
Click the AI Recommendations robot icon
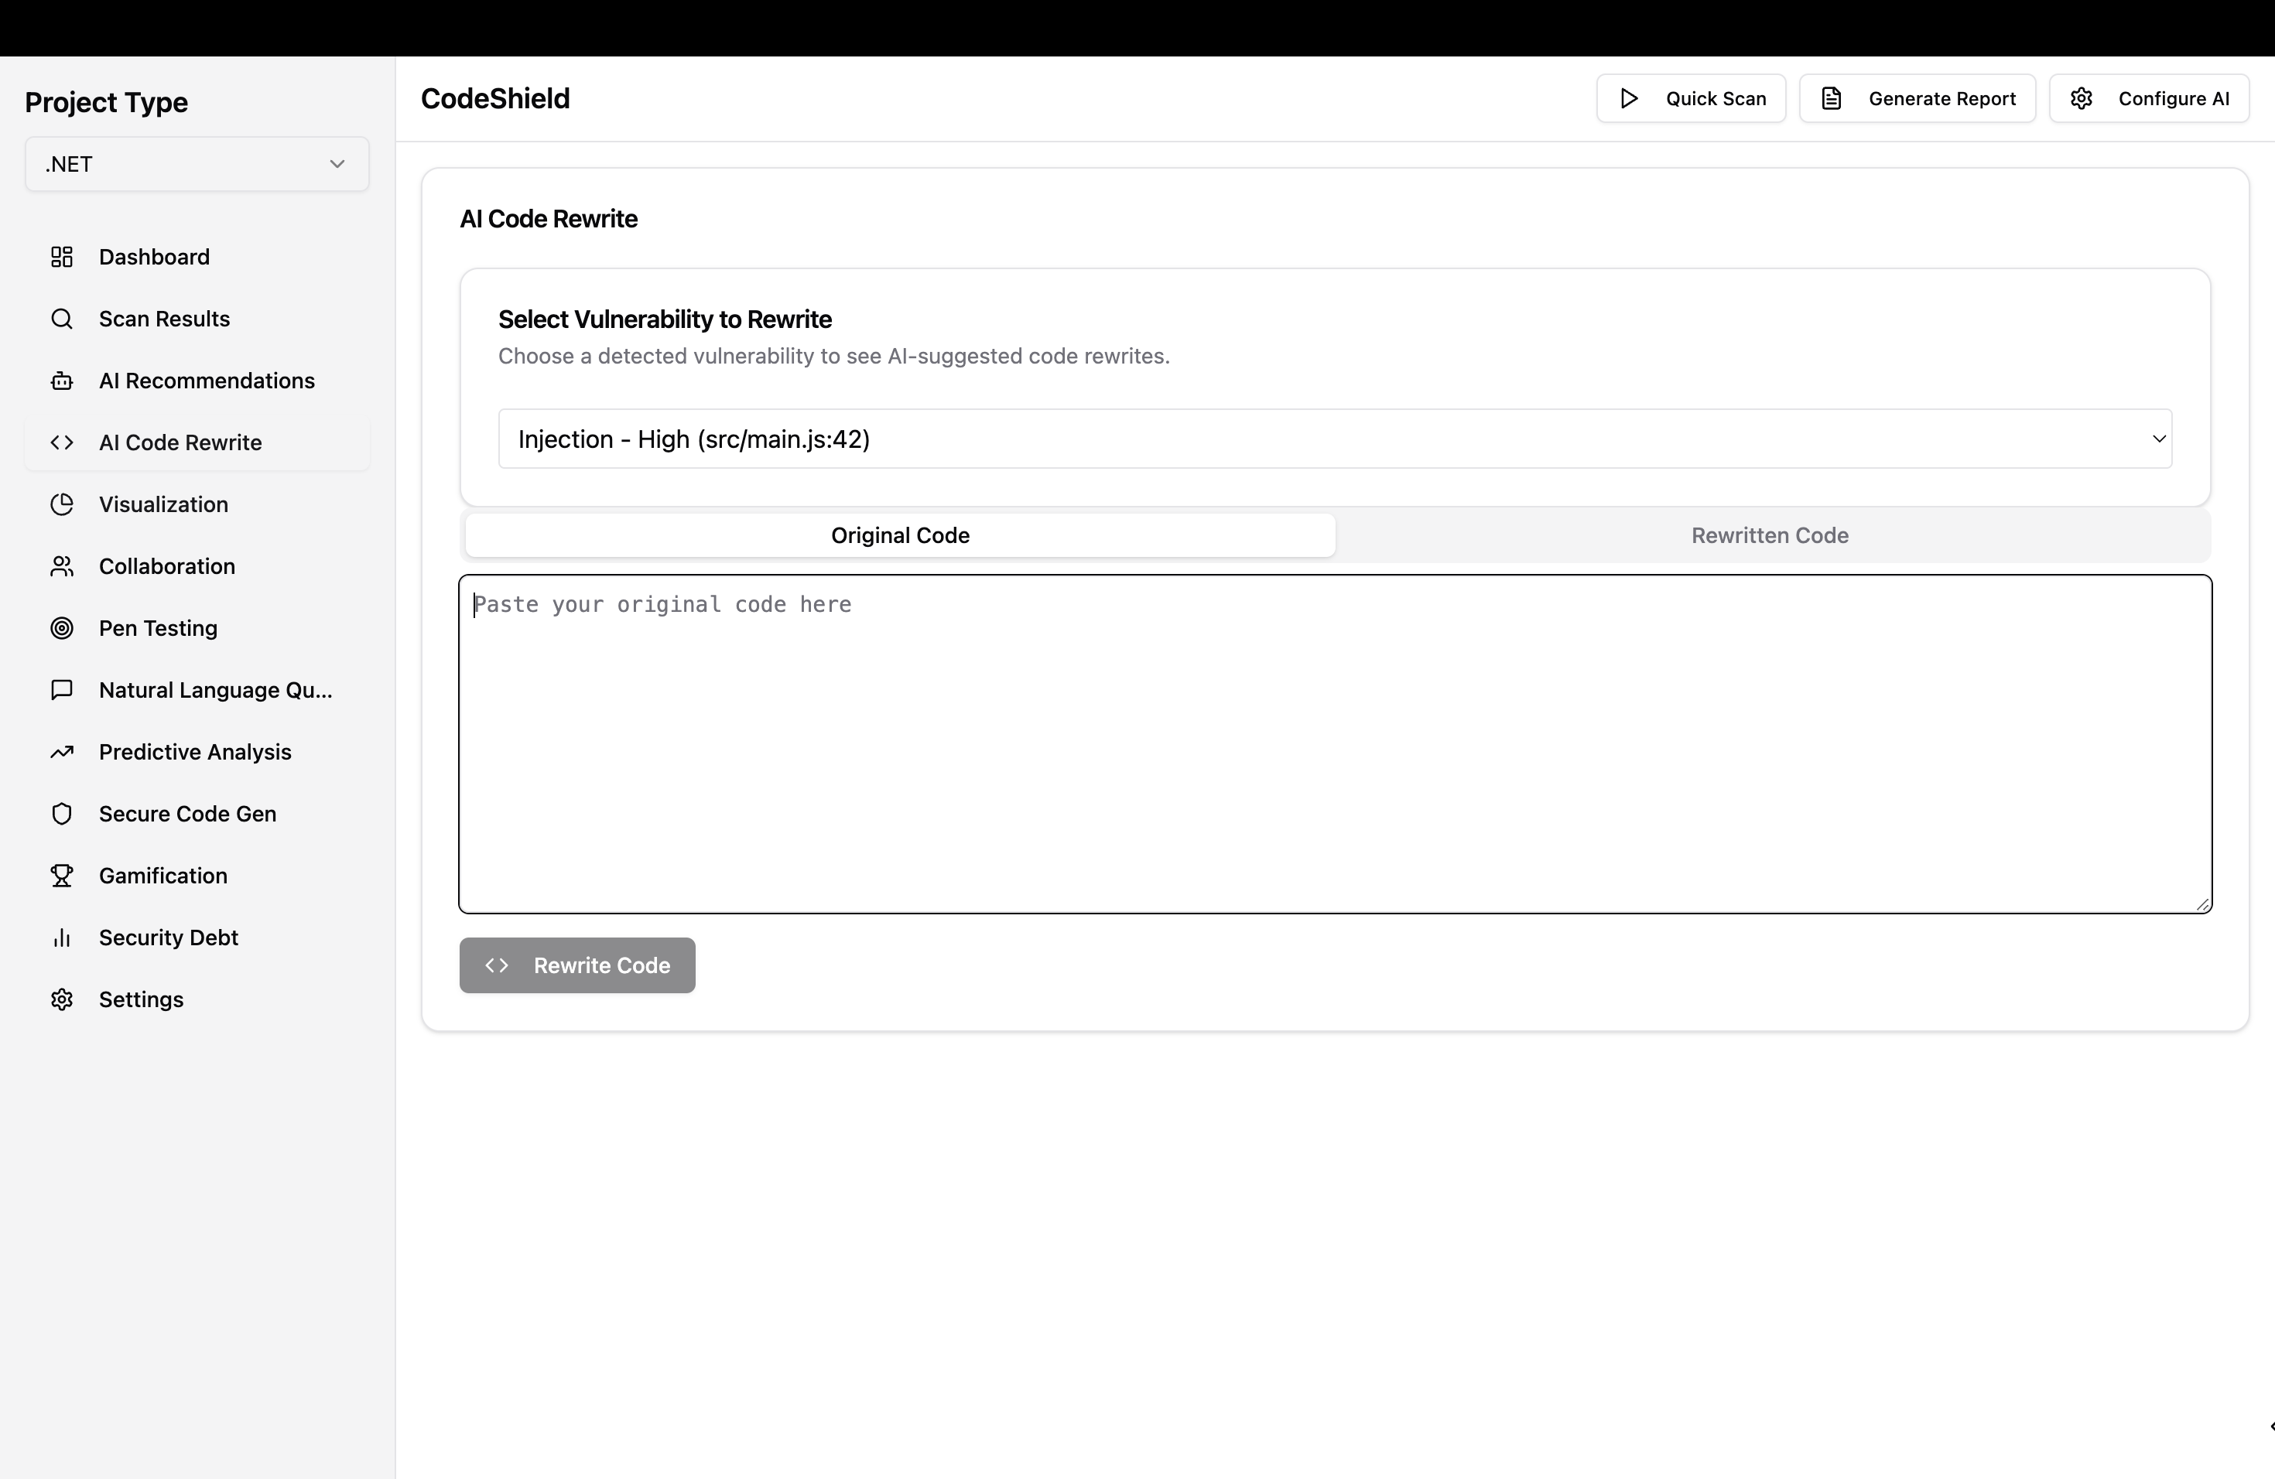click(62, 381)
